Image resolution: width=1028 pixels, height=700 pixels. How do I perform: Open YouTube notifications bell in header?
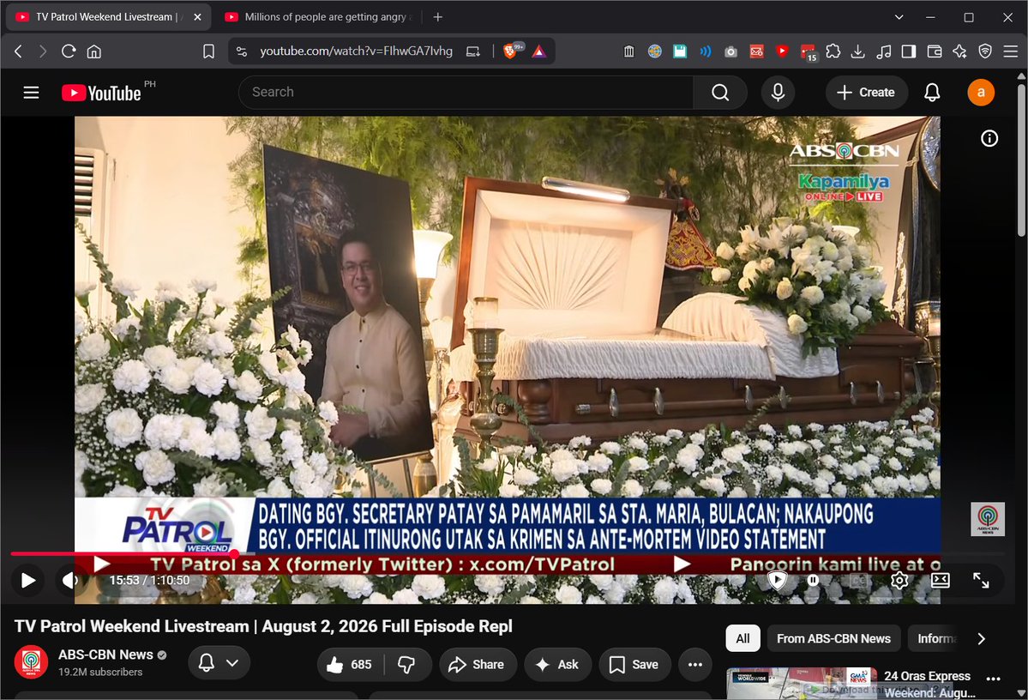pos(932,93)
